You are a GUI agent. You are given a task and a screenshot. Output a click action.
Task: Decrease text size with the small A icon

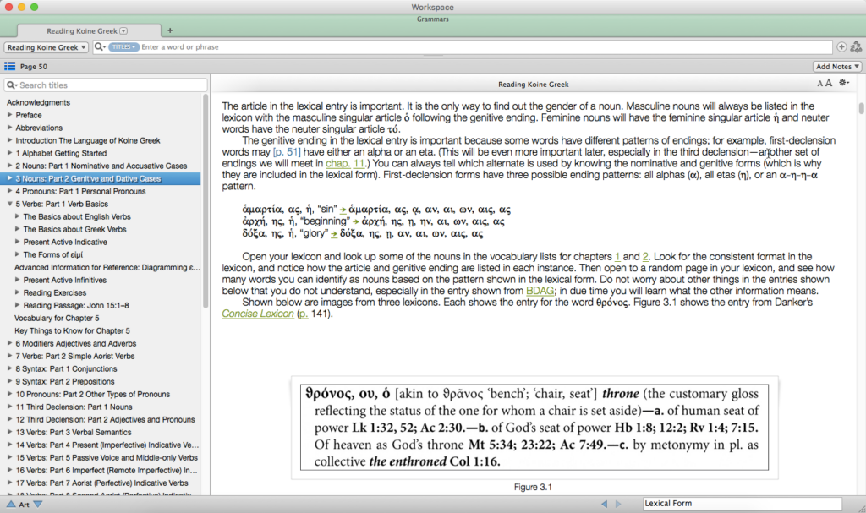820,82
